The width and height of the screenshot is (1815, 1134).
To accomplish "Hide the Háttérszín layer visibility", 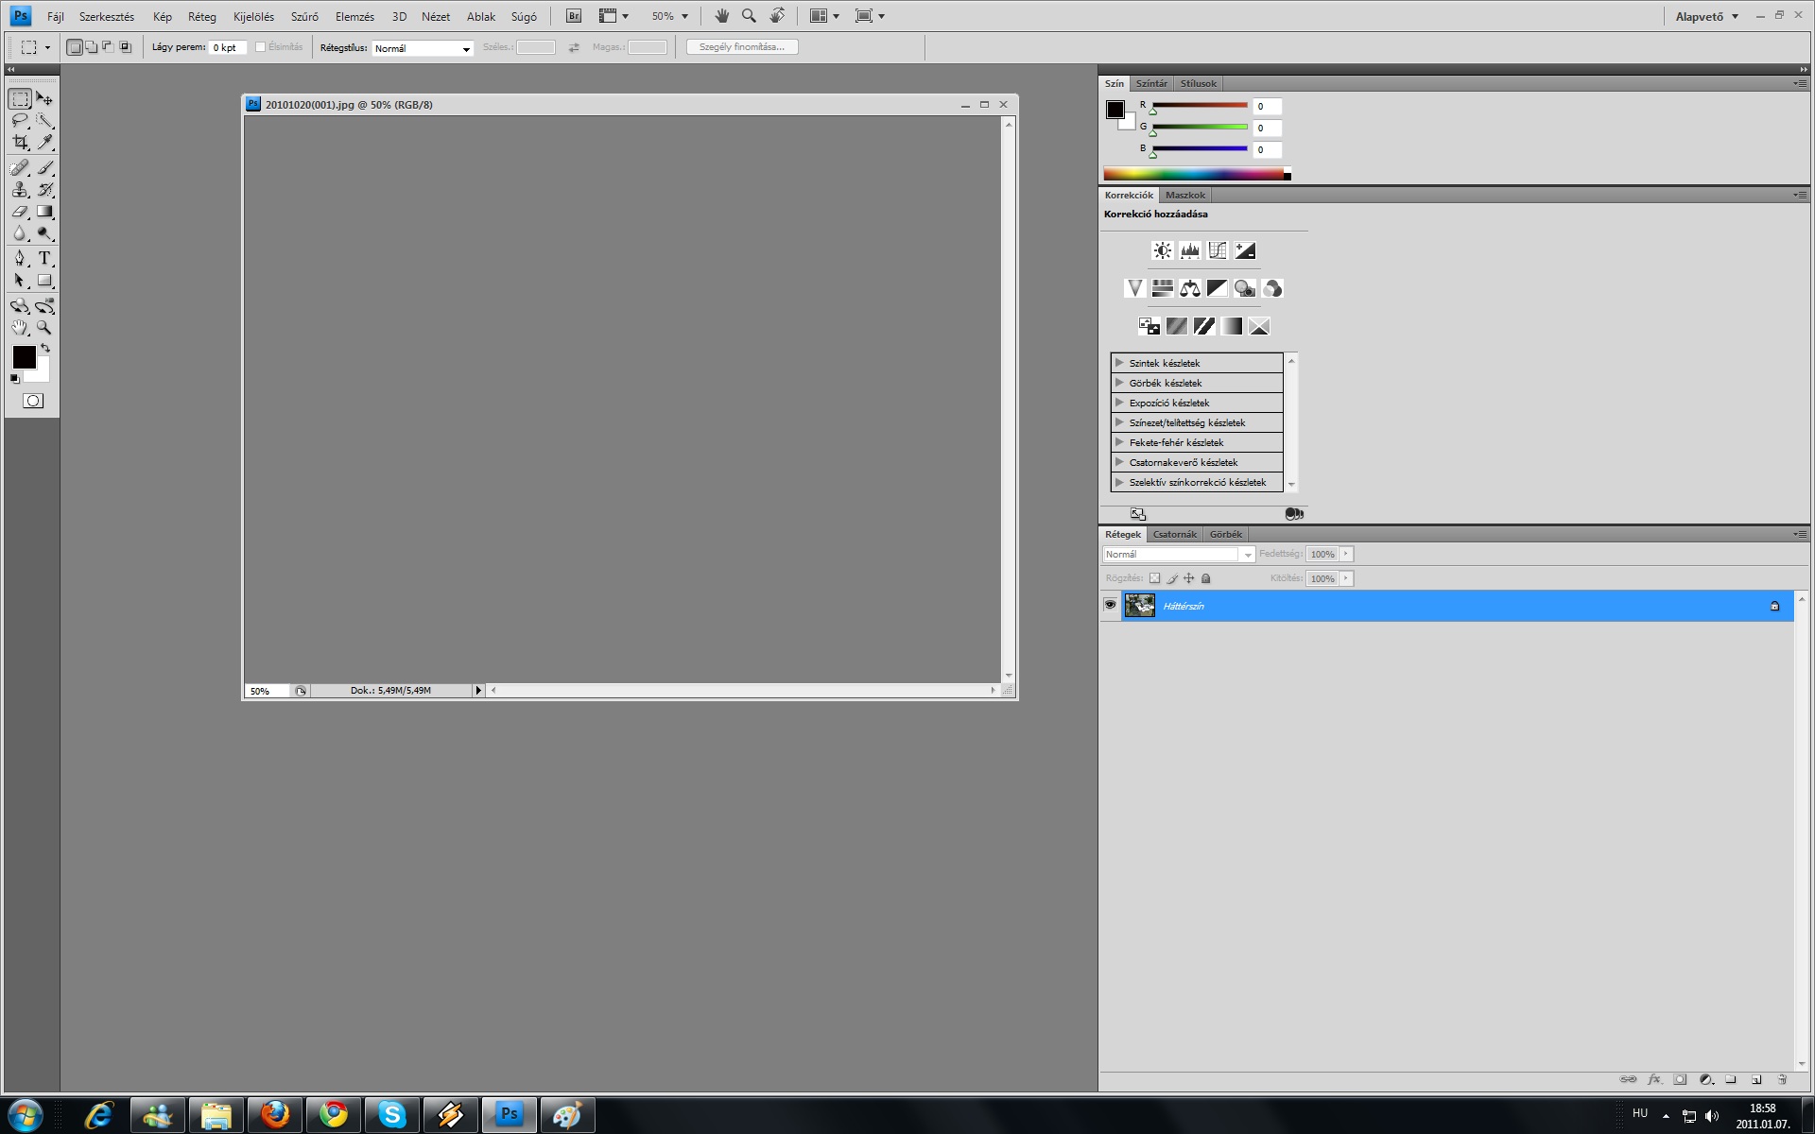I will [x=1110, y=606].
